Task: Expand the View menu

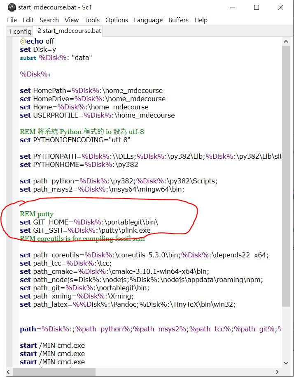Action: click(x=71, y=20)
